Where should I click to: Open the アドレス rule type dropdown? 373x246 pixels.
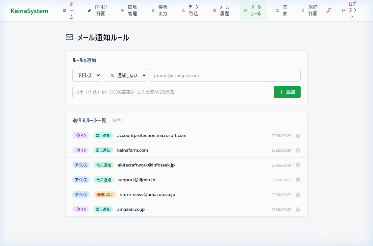pyautogui.click(x=87, y=75)
